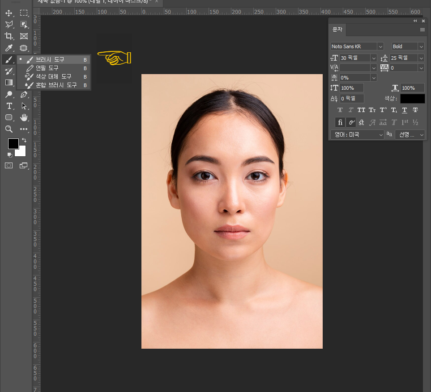Image resolution: width=431 pixels, height=392 pixels.
Task: Click the white background color swatch
Action: tap(21, 152)
